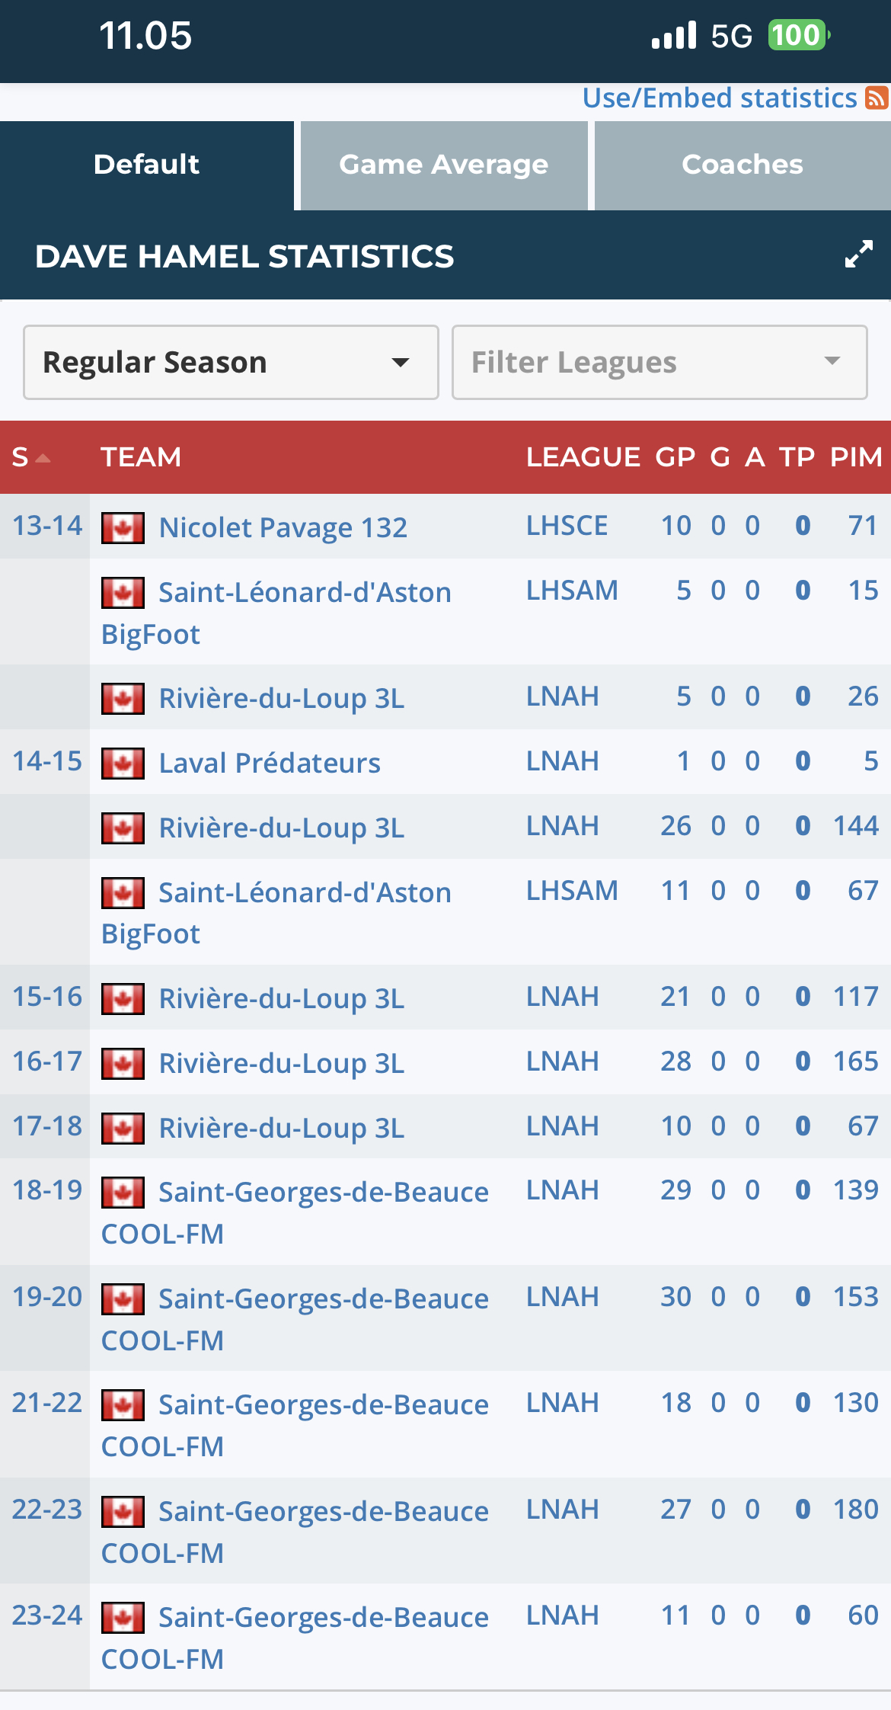The height and width of the screenshot is (1710, 891).
Task: Open the Regular Season dropdown
Action: tap(231, 363)
